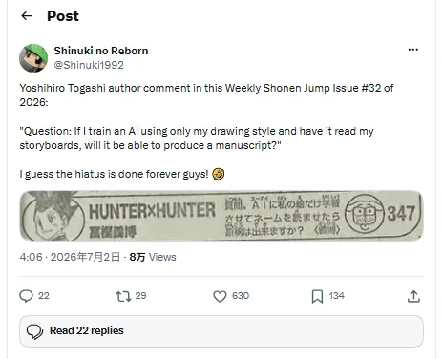Click the 630 likes count
The height and width of the screenshot is (359, 443).
241,296
